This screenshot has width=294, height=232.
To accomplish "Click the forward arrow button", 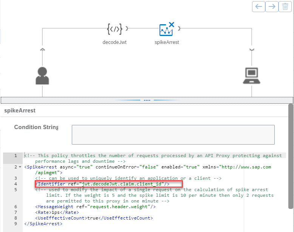I will click(272, 6).
